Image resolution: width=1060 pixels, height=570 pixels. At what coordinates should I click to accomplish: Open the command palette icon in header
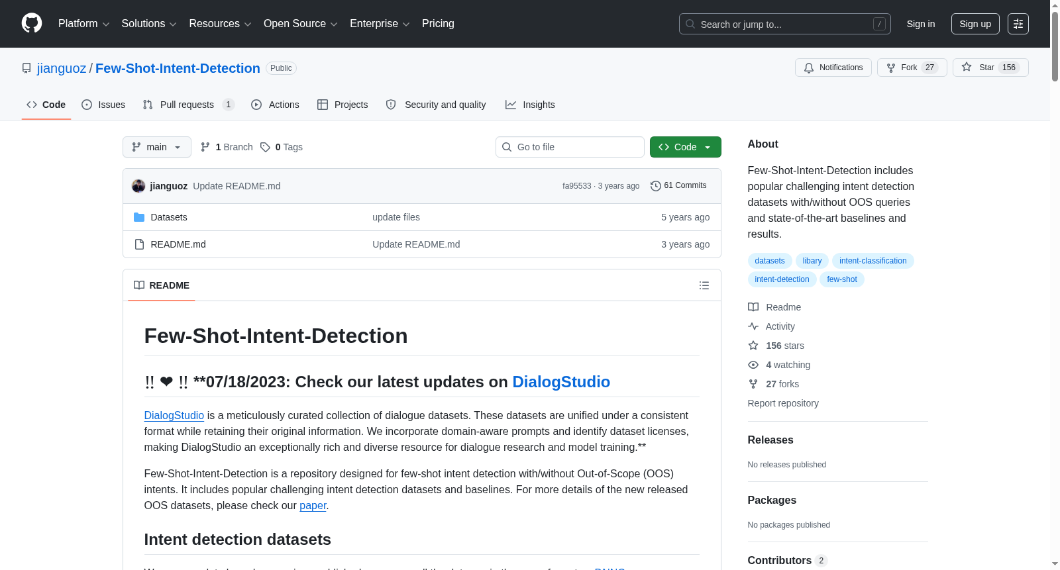[x=1018, y=24]
